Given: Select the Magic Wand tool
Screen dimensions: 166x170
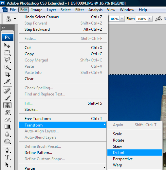Looking at the screenshot, I should (7, 67).
